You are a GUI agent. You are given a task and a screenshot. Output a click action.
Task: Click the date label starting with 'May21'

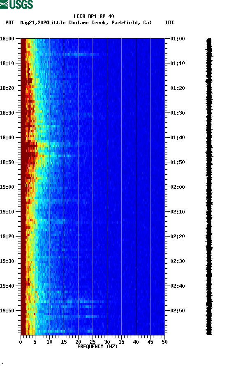34,23
